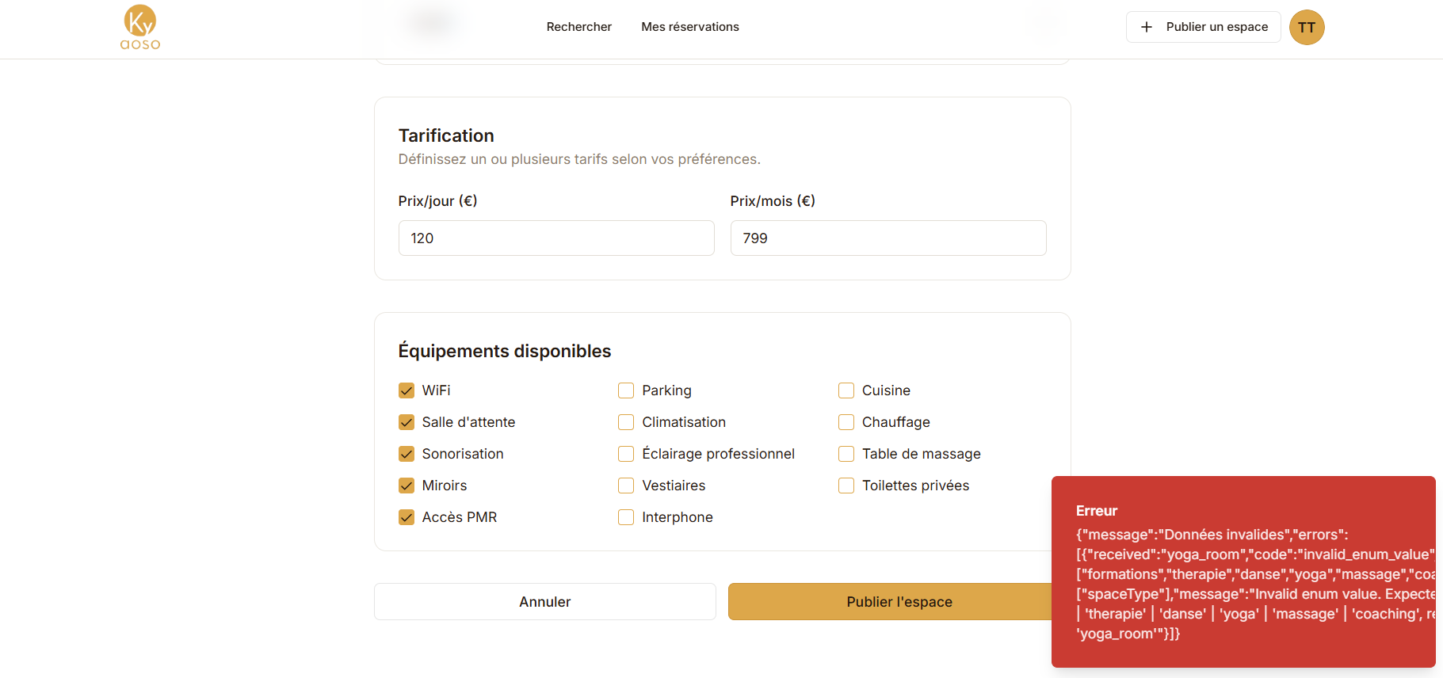Viewport: 1443px width, 678px height.
Task: Uncheck the WiFi checkbox
Action: click(407, 390)
